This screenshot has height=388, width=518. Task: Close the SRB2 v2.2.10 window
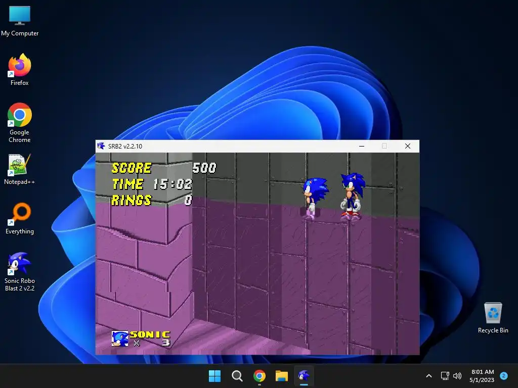tap(408, 146)
